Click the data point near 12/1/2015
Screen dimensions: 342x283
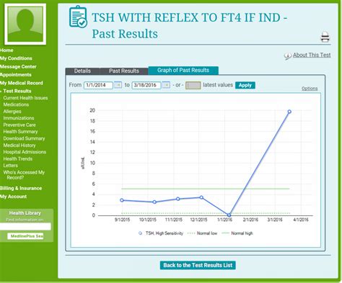(201, 197)
